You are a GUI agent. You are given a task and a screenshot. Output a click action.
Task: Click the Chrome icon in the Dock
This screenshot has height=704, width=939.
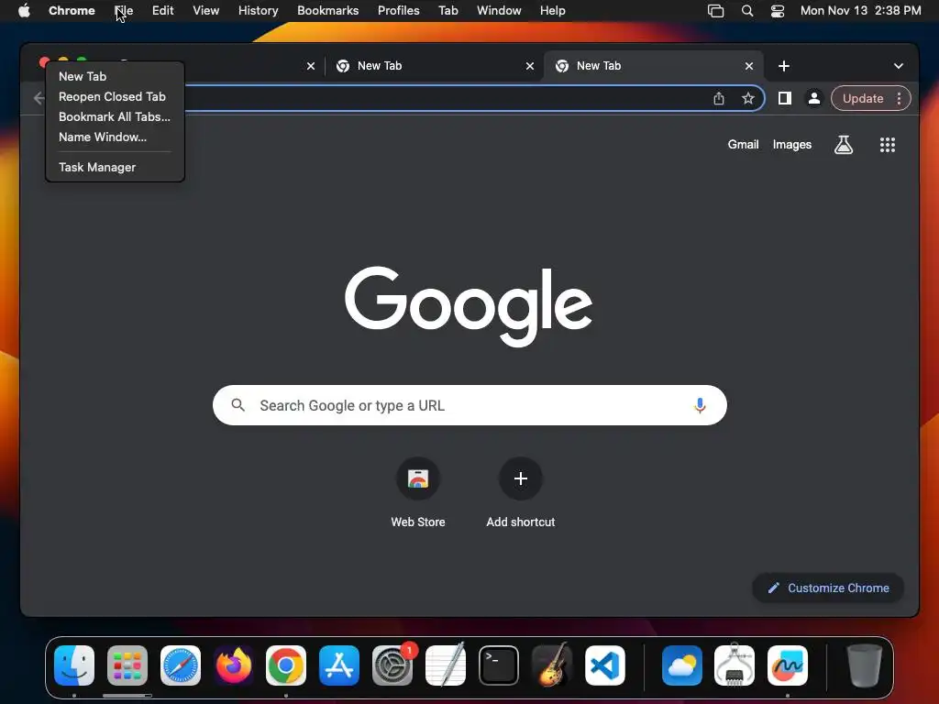(x=286, y=665)
